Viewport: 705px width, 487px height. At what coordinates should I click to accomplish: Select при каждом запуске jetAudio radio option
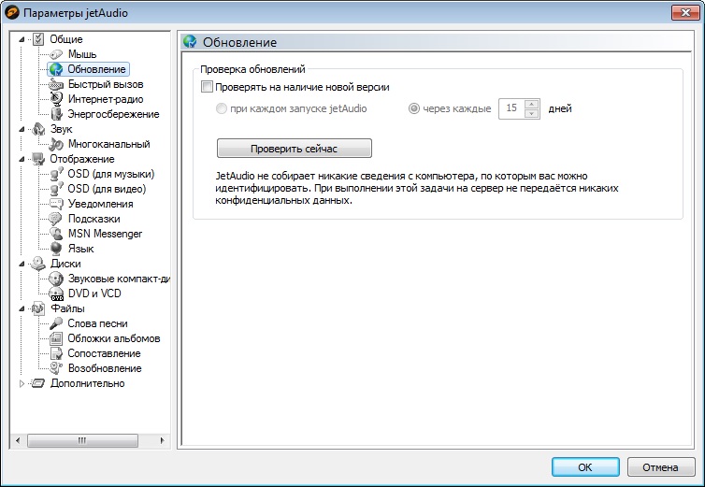222,108
